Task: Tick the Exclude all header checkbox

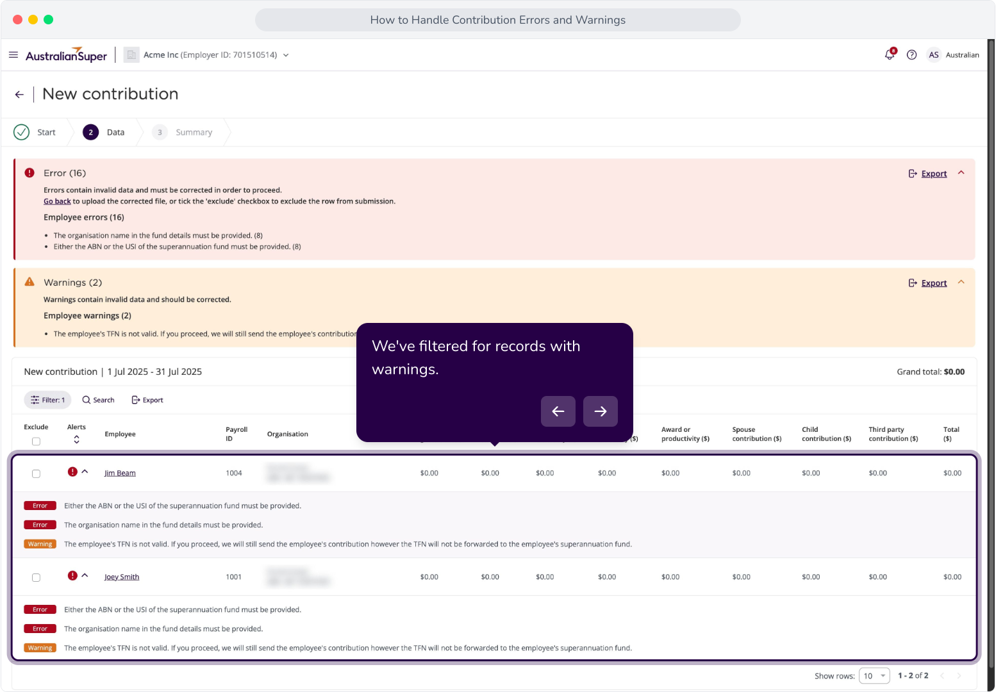Action: [x=36, y=441]
